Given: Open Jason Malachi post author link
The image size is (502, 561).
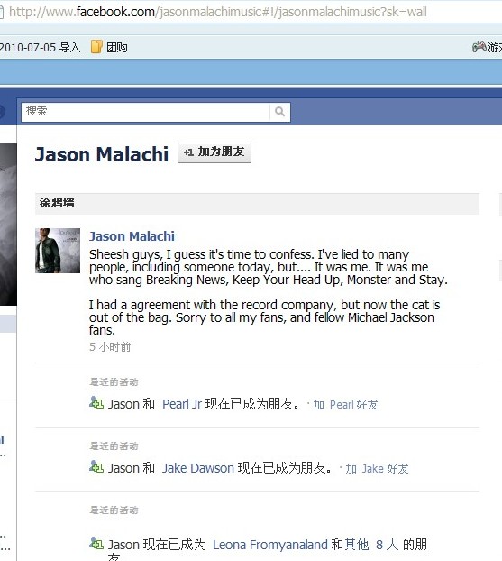Looking at the screenshot, I should (132, 236).
